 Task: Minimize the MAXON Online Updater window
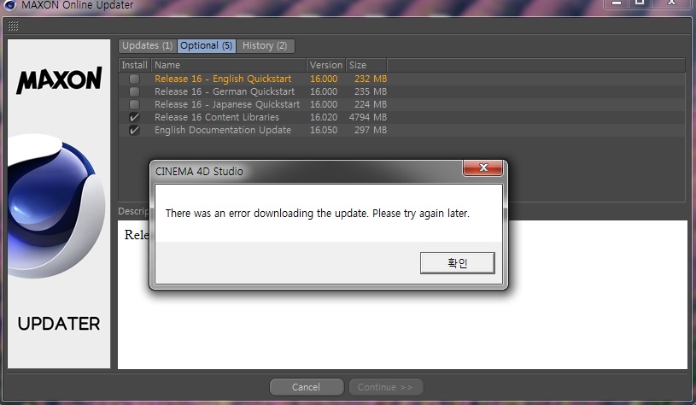616,3
